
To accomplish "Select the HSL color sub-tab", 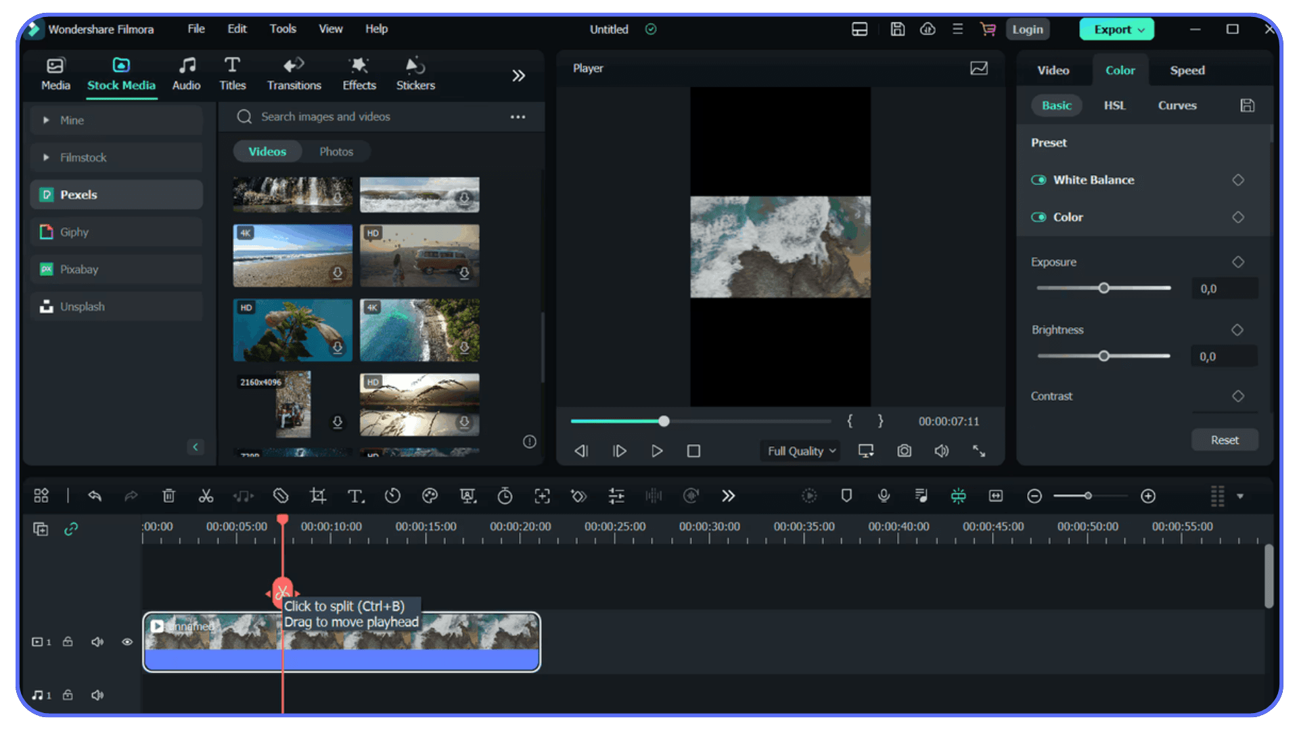I will coord(1114,105).
